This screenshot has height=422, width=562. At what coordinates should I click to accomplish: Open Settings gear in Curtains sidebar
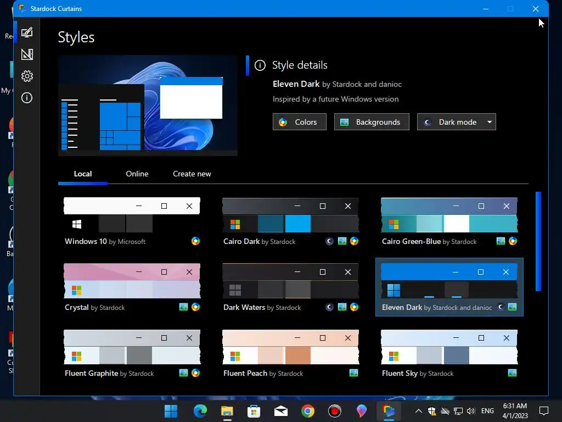[x=27, y=76]
